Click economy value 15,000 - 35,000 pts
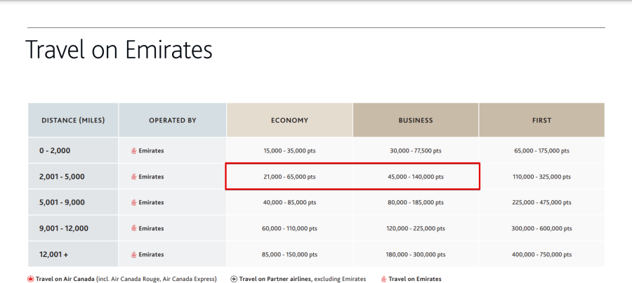 click(x=289, y=151)
